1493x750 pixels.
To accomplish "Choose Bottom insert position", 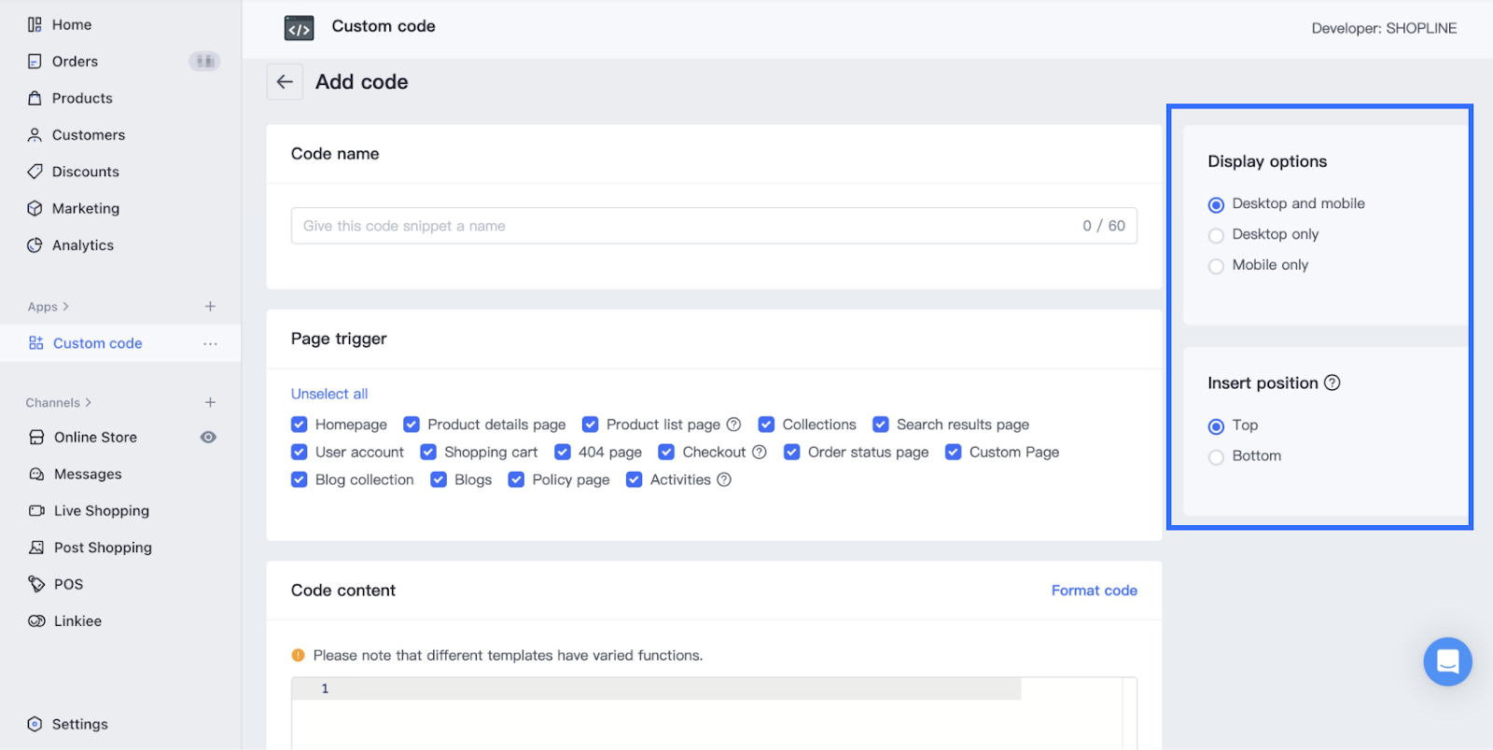I will point(1216,457).
